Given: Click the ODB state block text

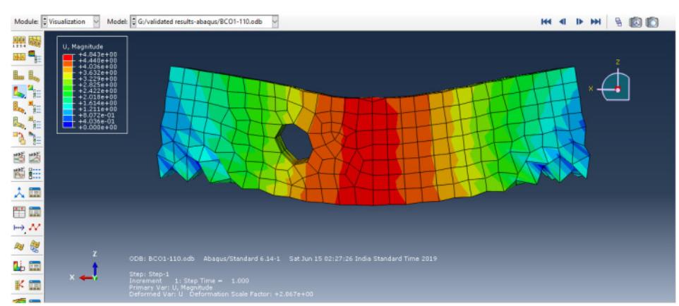Looking at the screenshot, I should click(282, 276).
